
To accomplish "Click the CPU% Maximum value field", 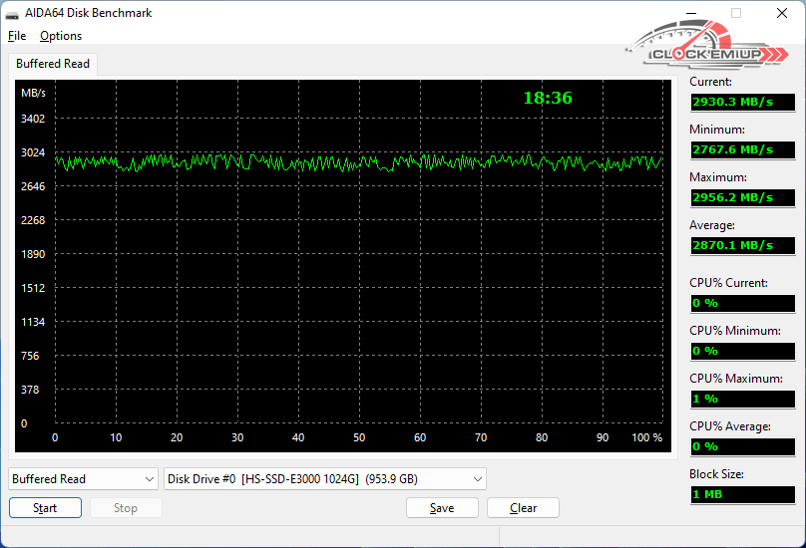I will tap(742, 399).
